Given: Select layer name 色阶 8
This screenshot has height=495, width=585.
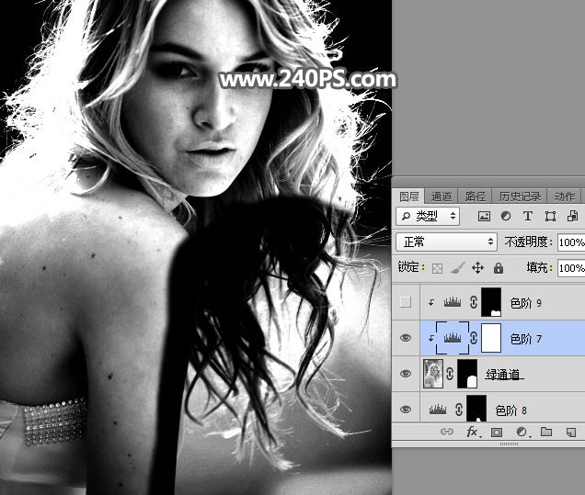Looking at the screenshot, I should pos(510,411).
